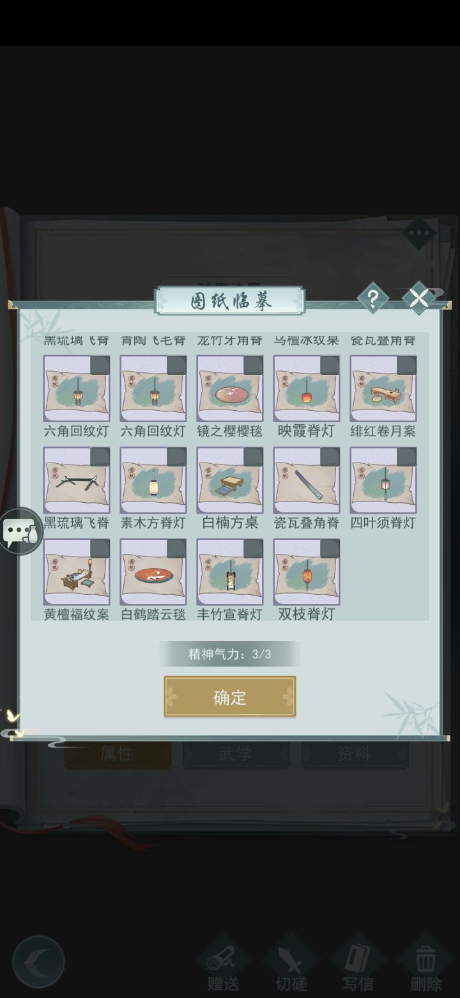Open the question mark help icon

point(372,298)
